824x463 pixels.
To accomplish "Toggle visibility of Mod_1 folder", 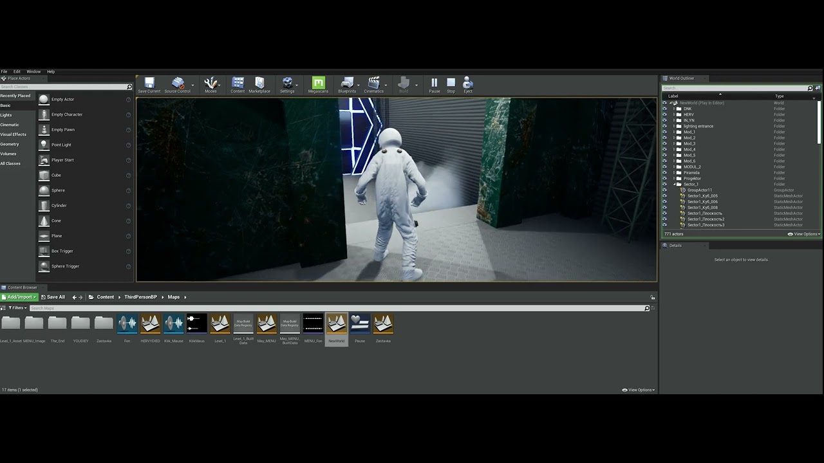I will coord(665,132).
